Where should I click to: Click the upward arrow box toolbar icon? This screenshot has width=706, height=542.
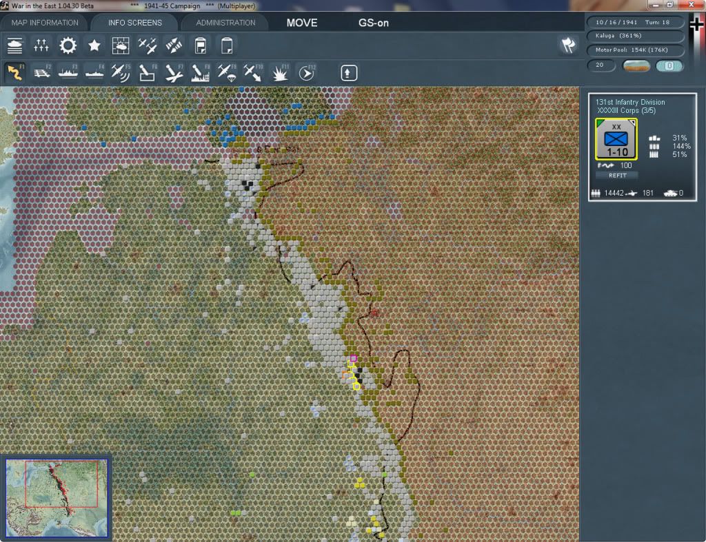(x=349, y=73)
